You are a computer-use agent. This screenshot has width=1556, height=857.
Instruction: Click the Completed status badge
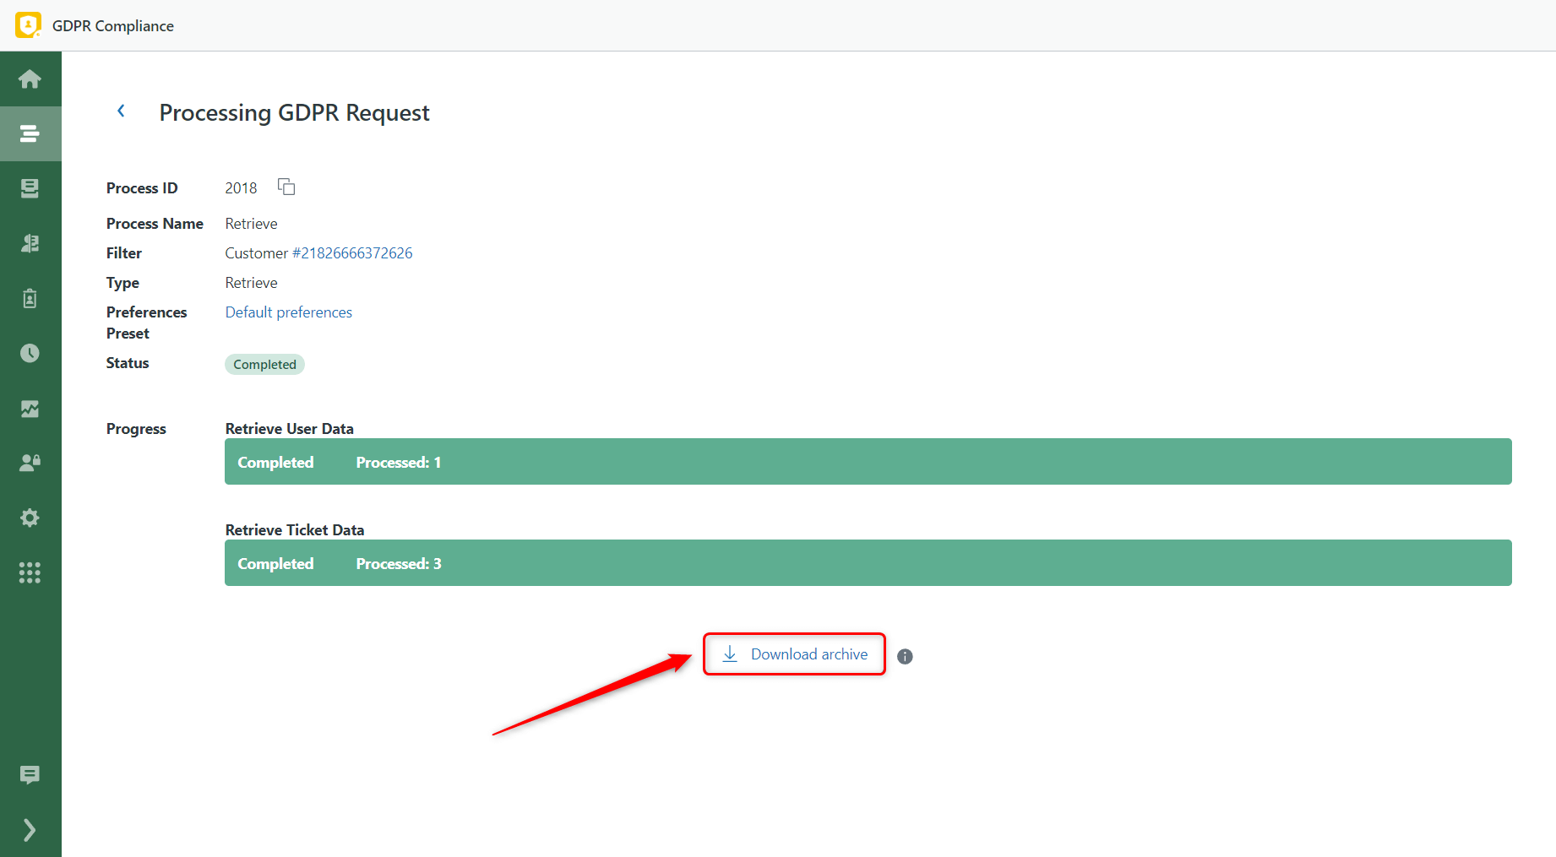[x=264, y=364]
